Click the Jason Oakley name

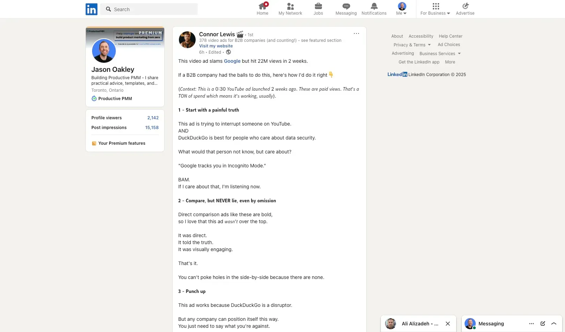(113, 69)
